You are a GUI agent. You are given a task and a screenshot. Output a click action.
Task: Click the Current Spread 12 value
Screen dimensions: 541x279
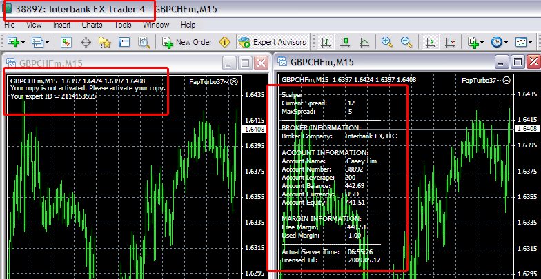351,103
